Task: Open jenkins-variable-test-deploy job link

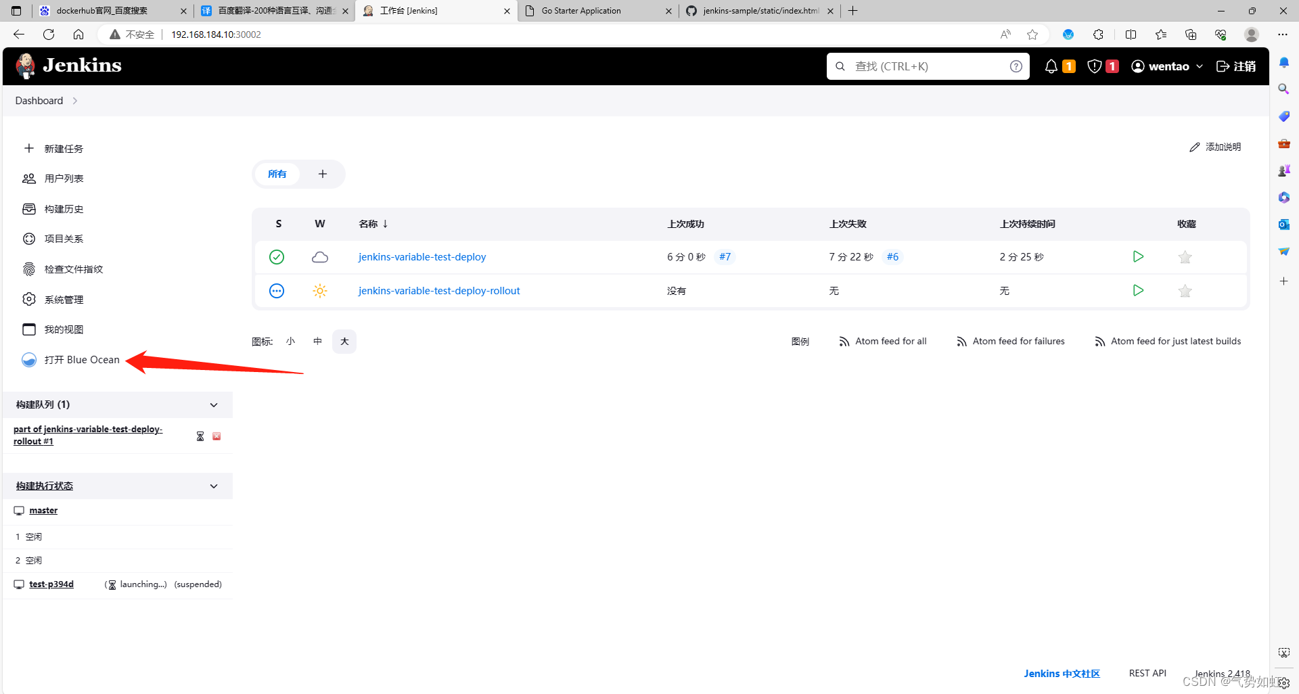Action: (422, 257)
